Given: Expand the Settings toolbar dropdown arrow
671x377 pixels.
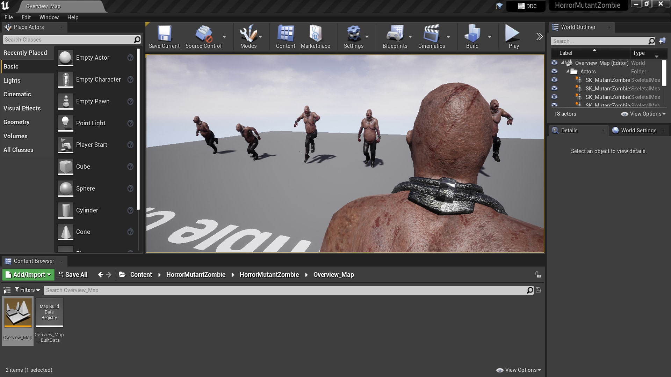Looking at the screenshot, I should coord(367,37).
